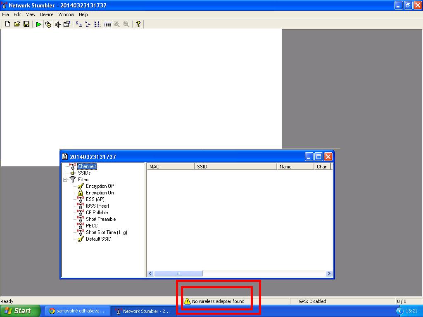Click the ESS (AP) antenna icon
423x317 pixels.
coord(81,199)
